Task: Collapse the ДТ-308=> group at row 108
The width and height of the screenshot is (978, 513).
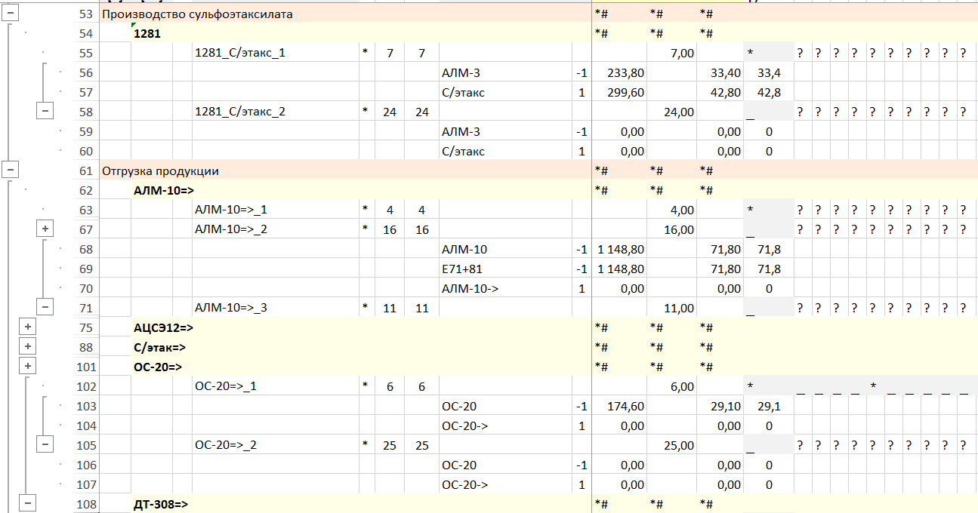Action: click(28, 504)
